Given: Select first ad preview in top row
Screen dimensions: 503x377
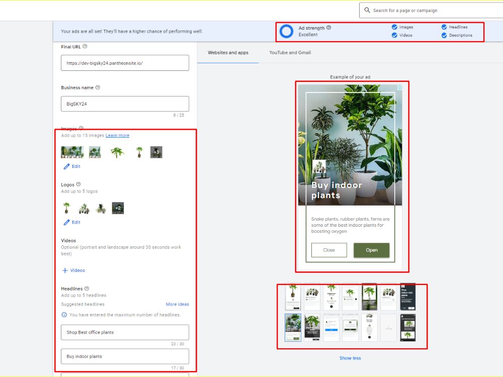Looking at the screenshot, I should 293,297.
